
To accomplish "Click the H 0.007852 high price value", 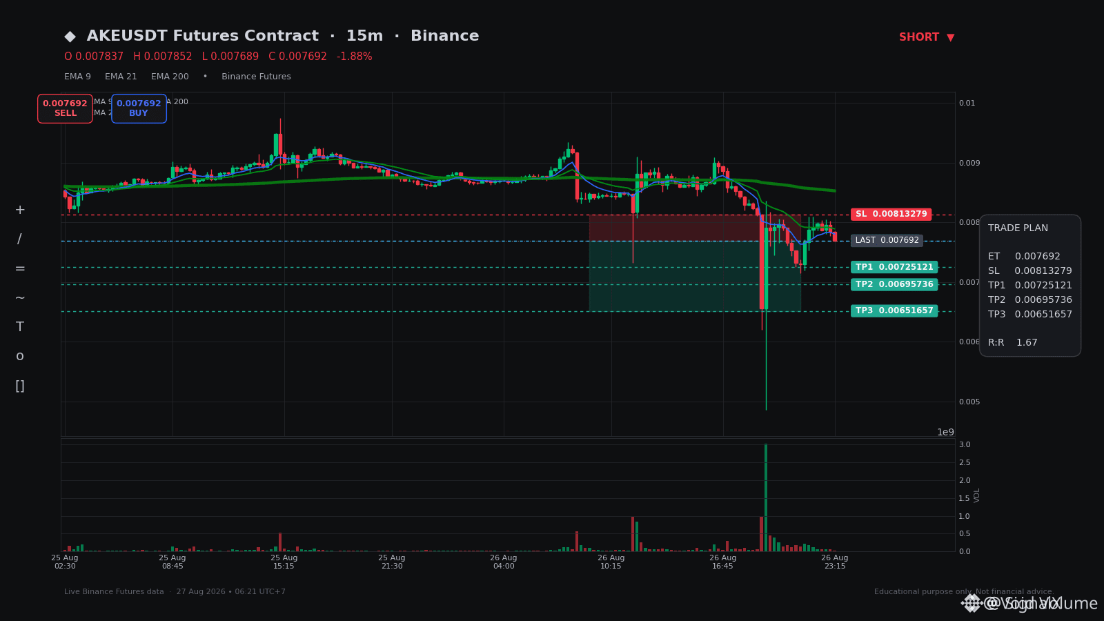I will point(163,57).
